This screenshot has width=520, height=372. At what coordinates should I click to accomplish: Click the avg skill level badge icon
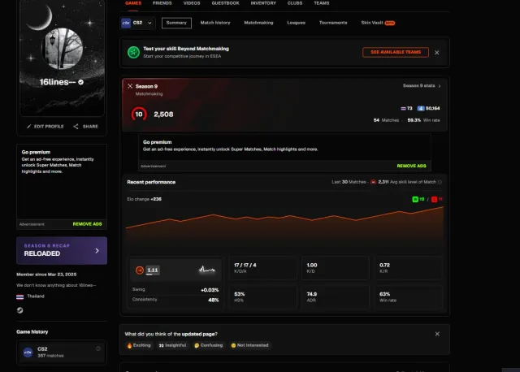[373, 182]
